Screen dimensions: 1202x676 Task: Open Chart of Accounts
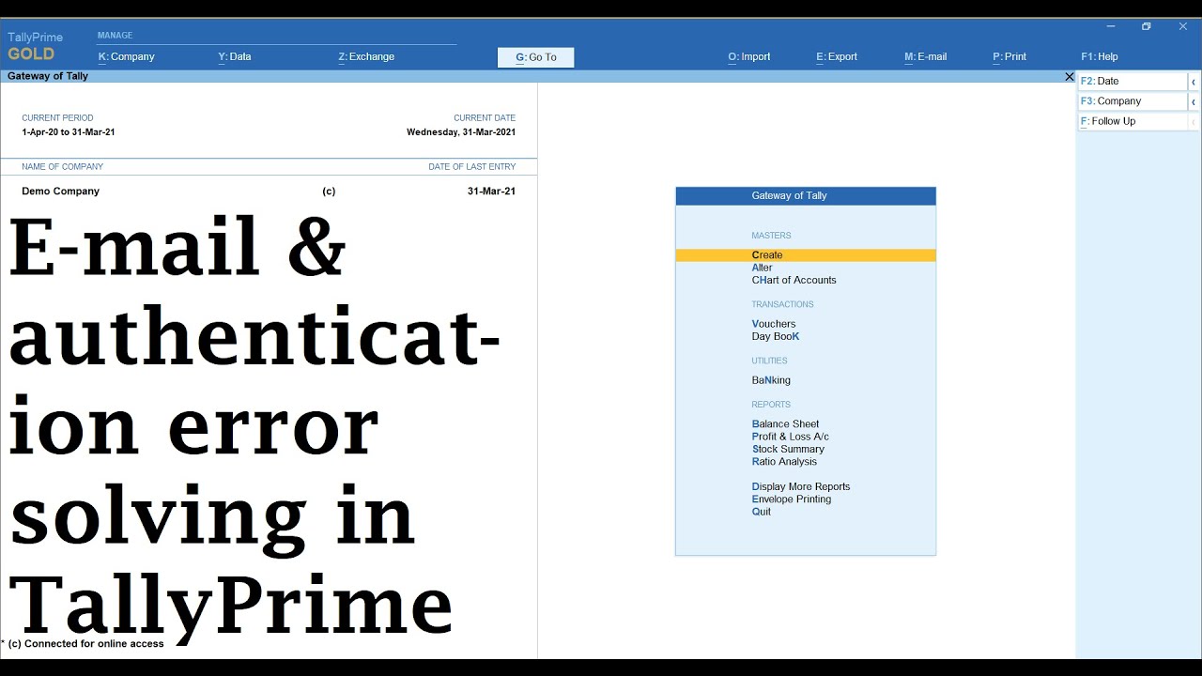point(794,280)
